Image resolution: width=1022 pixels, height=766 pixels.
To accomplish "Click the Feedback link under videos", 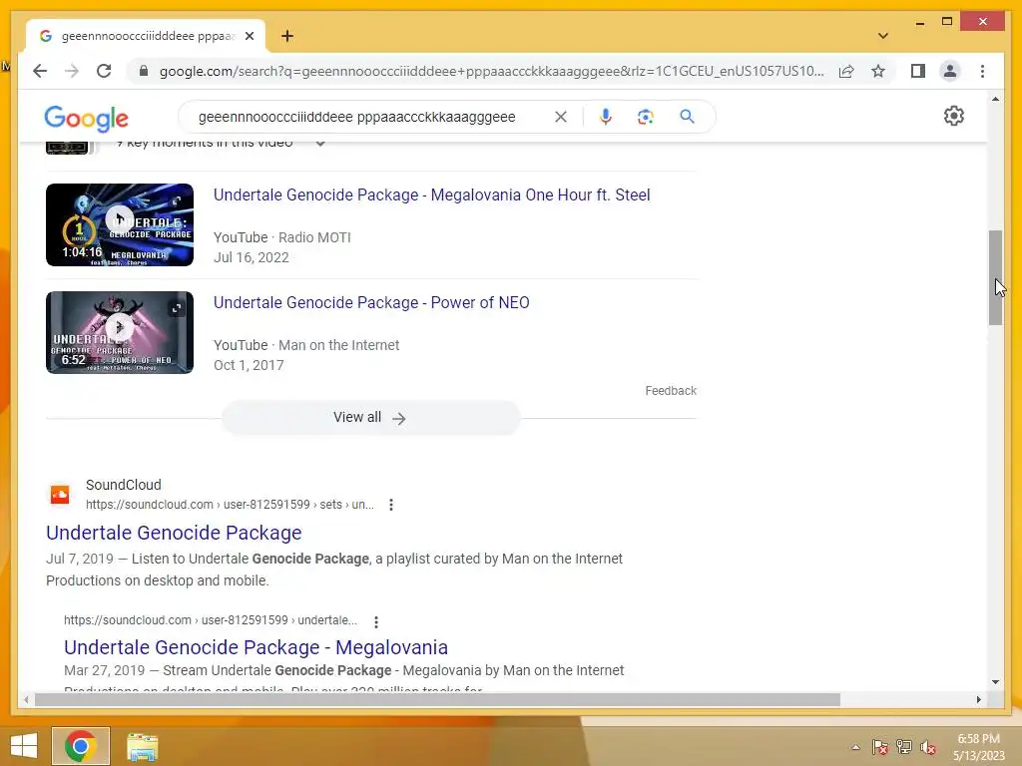I will tap(671, 391).
